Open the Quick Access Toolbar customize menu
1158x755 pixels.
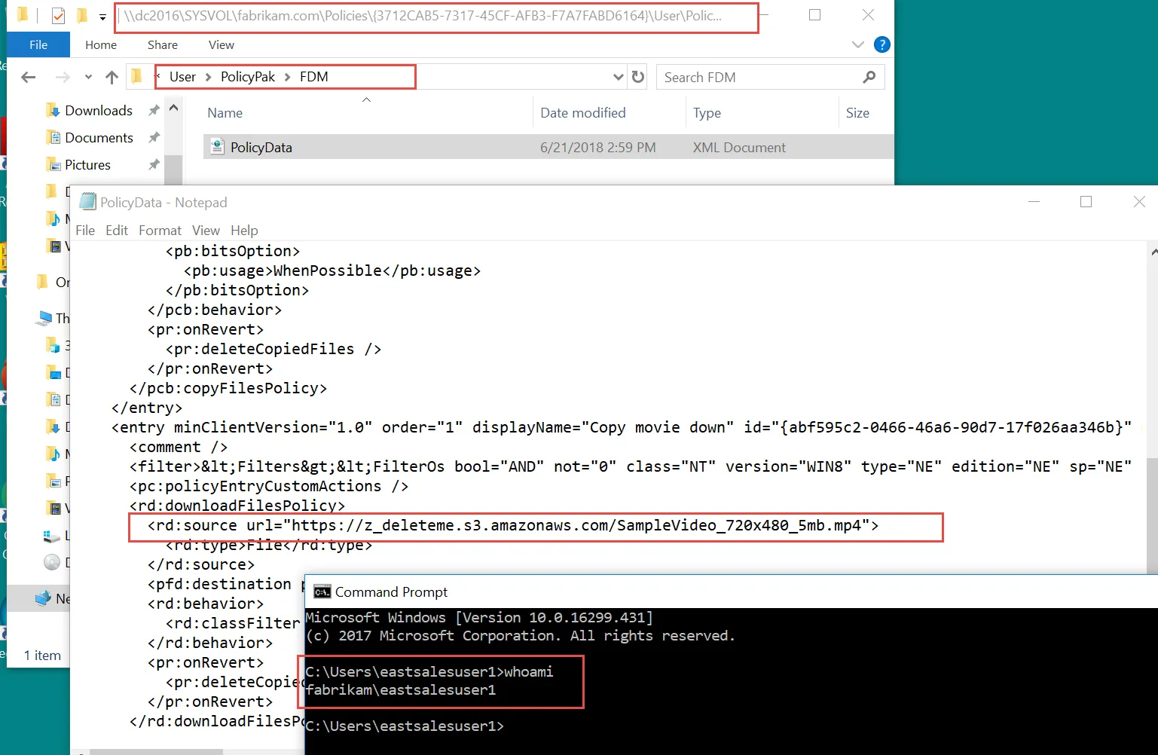point(101,15)
